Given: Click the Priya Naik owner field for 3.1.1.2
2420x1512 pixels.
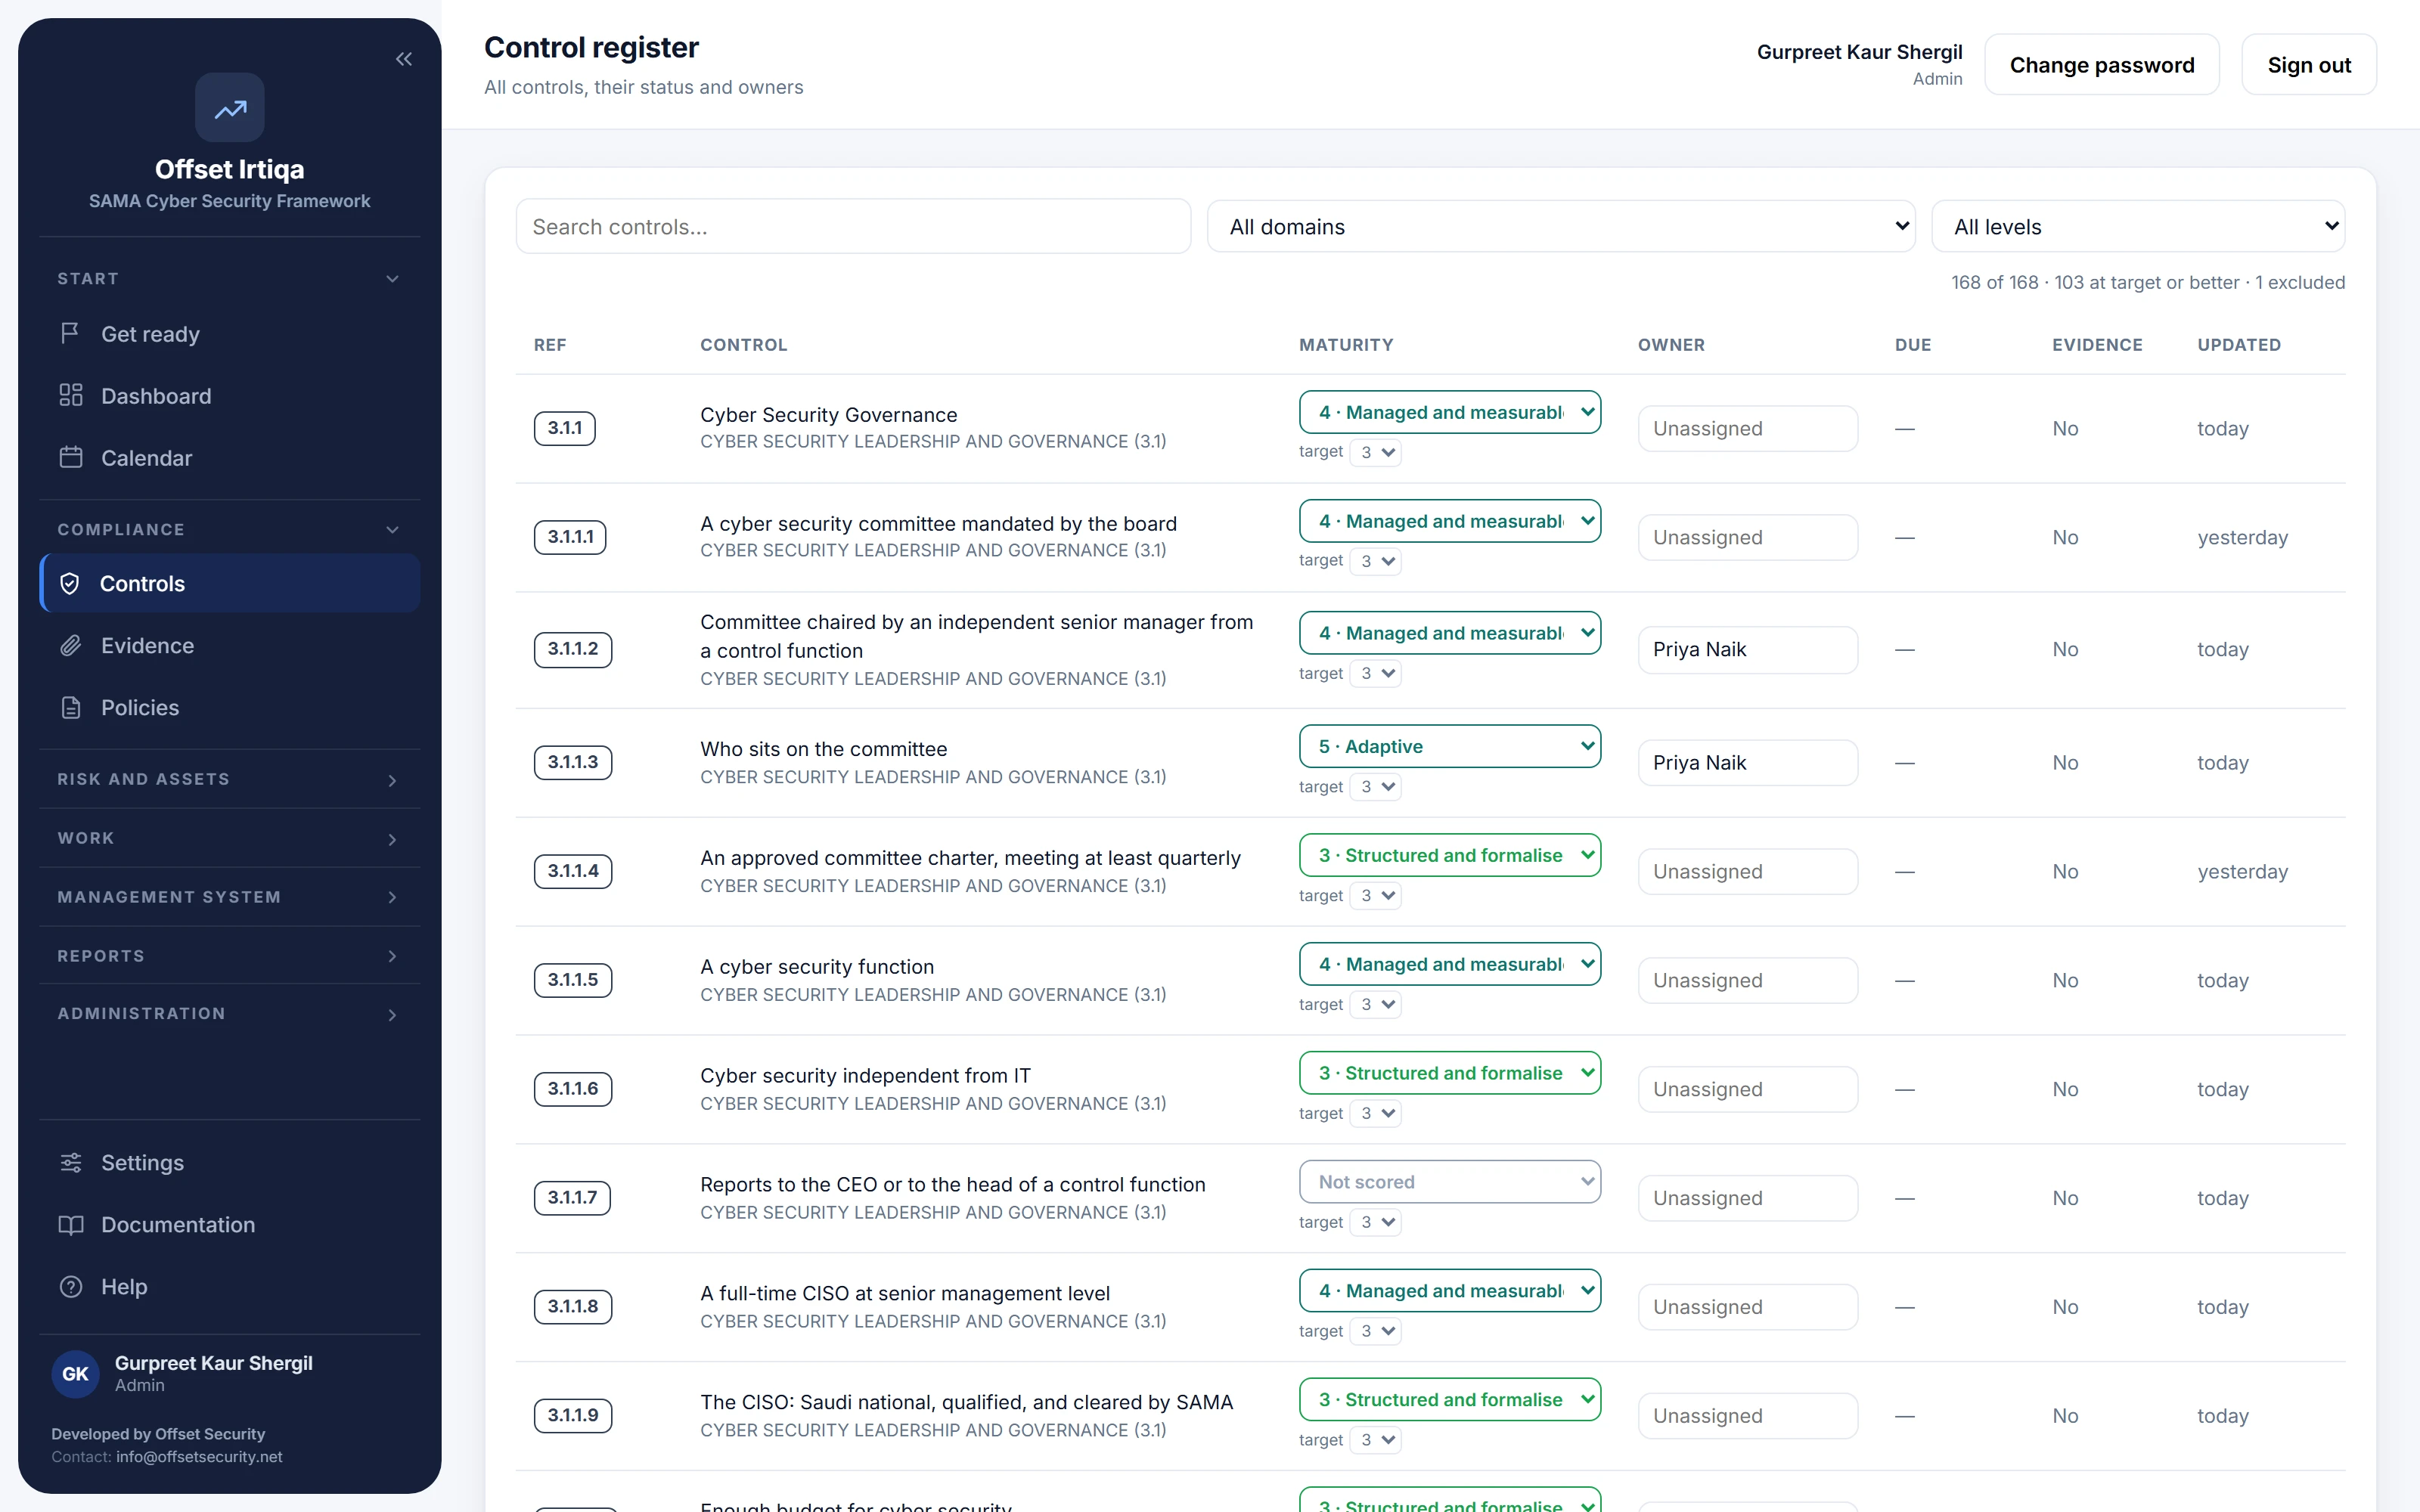Looking at the screenshot, I should click(x=1748, y=650).
